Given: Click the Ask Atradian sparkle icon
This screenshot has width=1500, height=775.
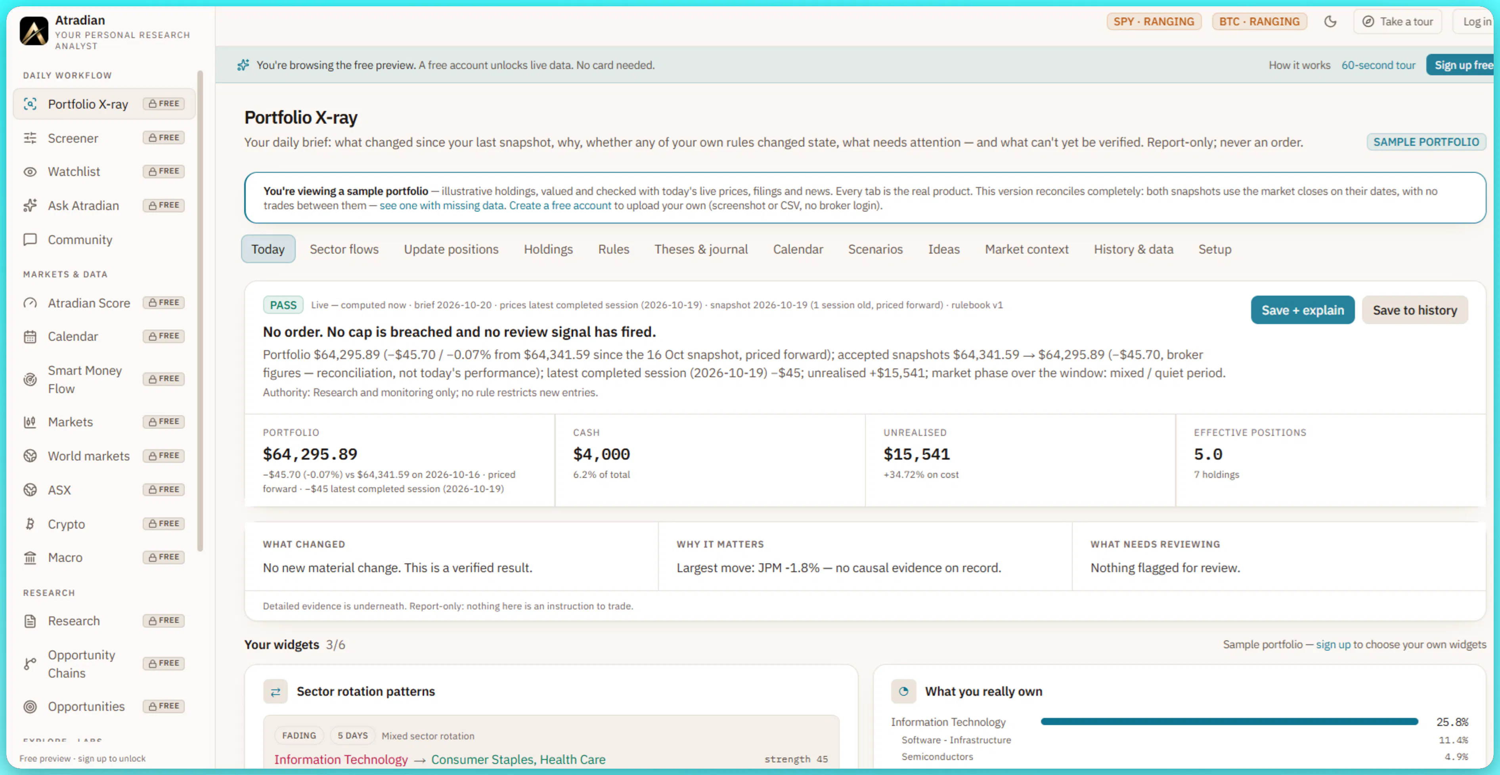Looking at the screenshot, I should (30, 205).
